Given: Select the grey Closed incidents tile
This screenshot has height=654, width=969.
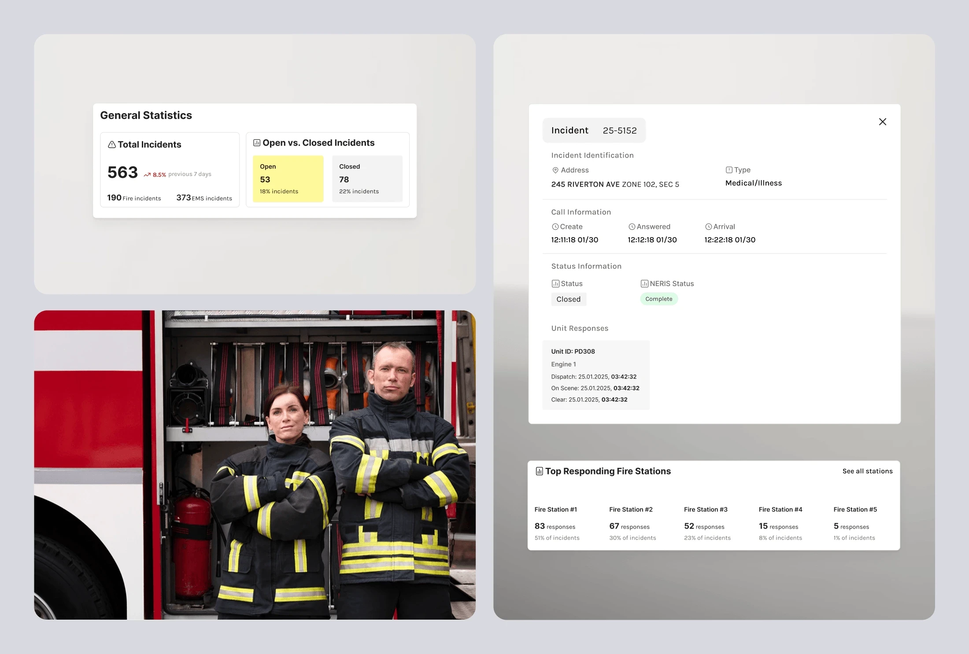Looking at the screenshot, I should click(367, 179).
